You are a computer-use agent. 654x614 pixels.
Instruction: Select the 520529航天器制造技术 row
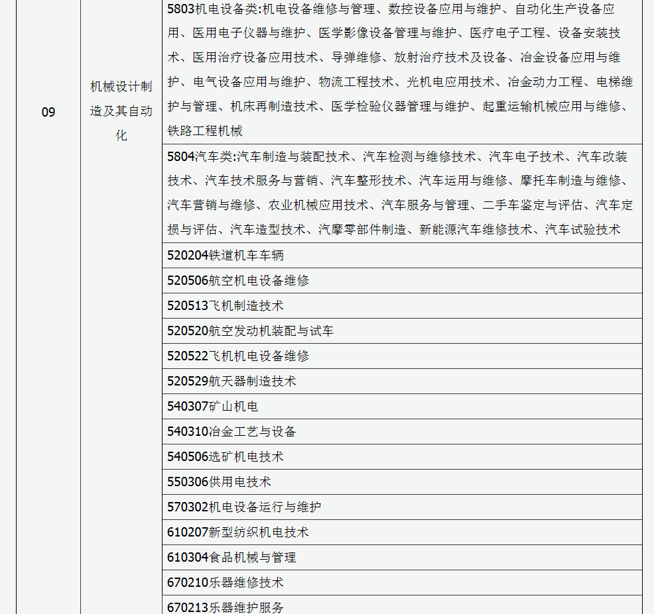pyautogui.click(x=231, y=382)
